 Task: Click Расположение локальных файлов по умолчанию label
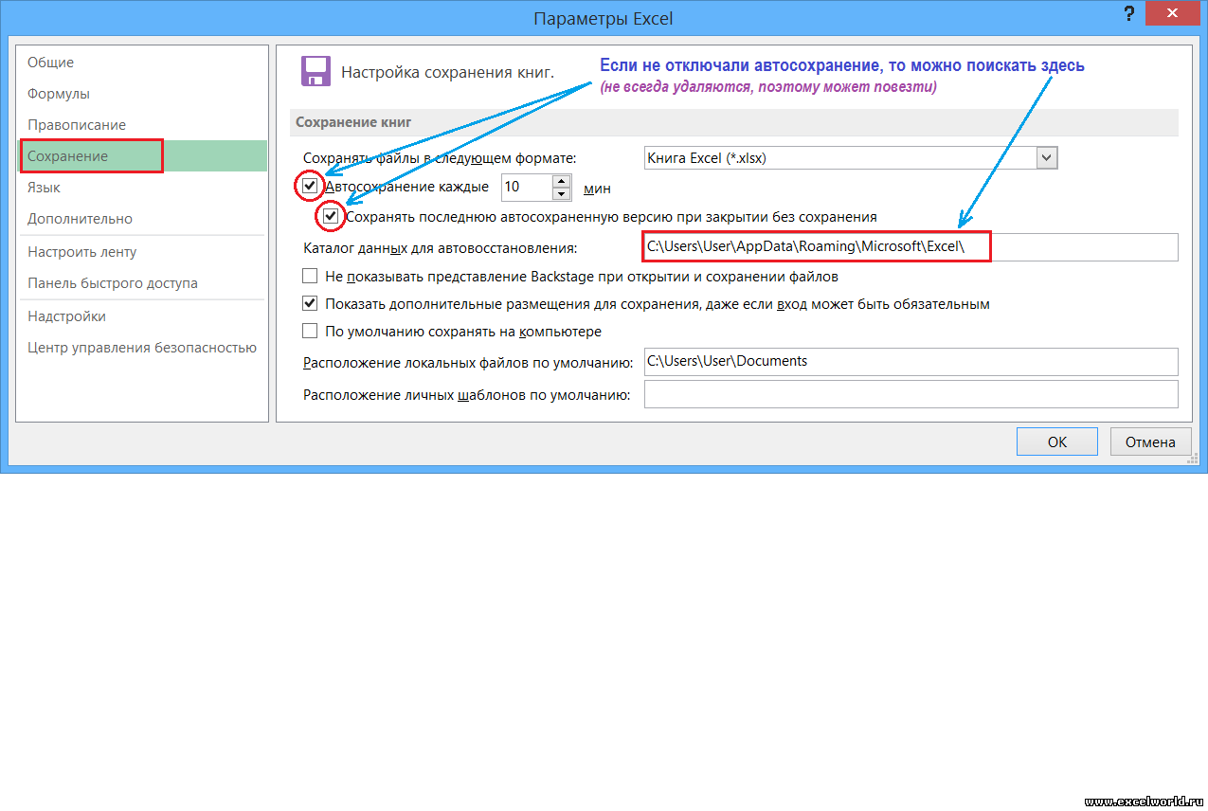(468, 362)
